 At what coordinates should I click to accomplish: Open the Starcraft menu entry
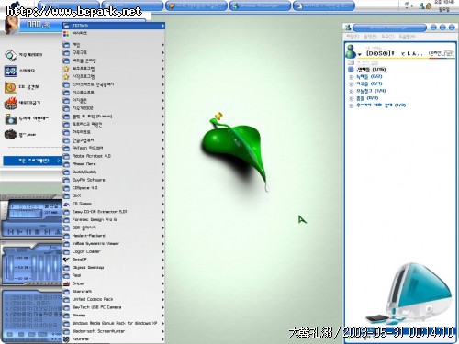click(x=114, y=292)
